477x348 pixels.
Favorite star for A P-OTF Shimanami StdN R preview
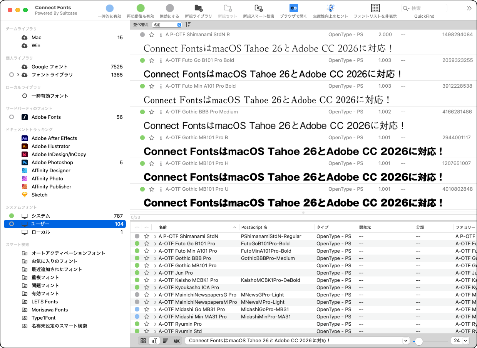click(152, 35)
